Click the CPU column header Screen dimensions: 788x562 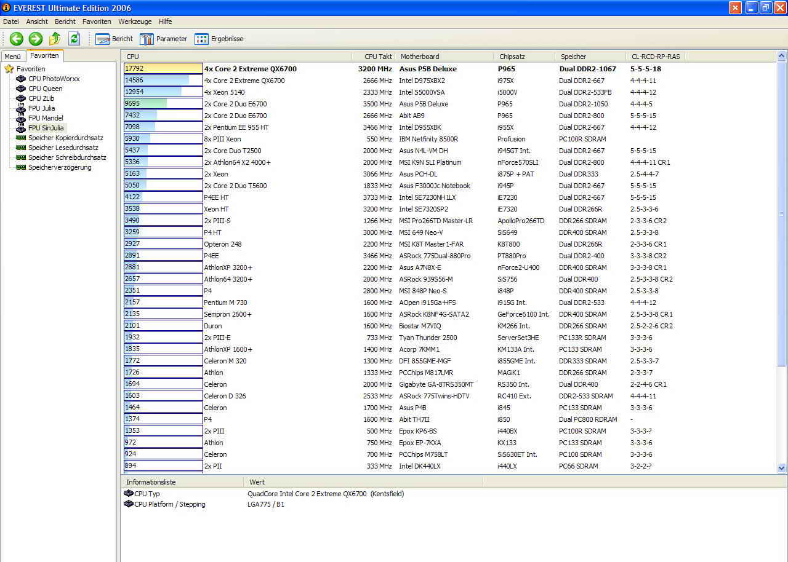236,57
